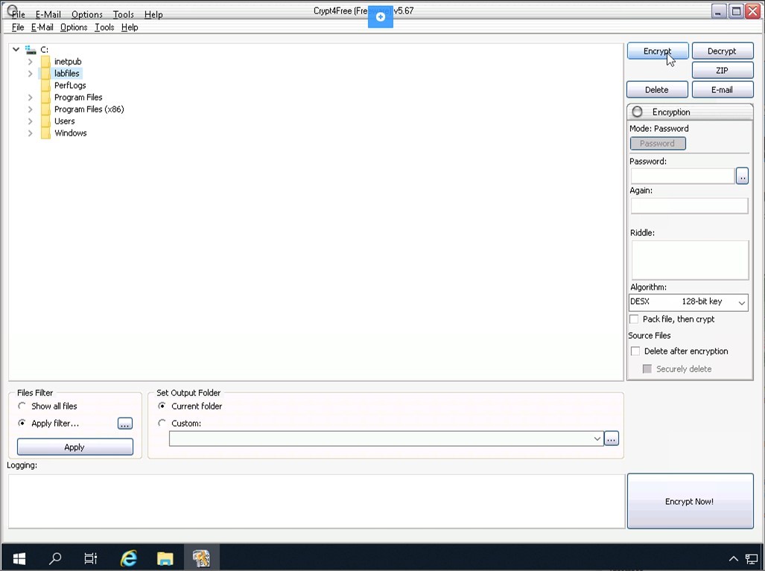Open the Options menu
The height and width of the screenshot is (571, 765).
[x=74, y=28]
